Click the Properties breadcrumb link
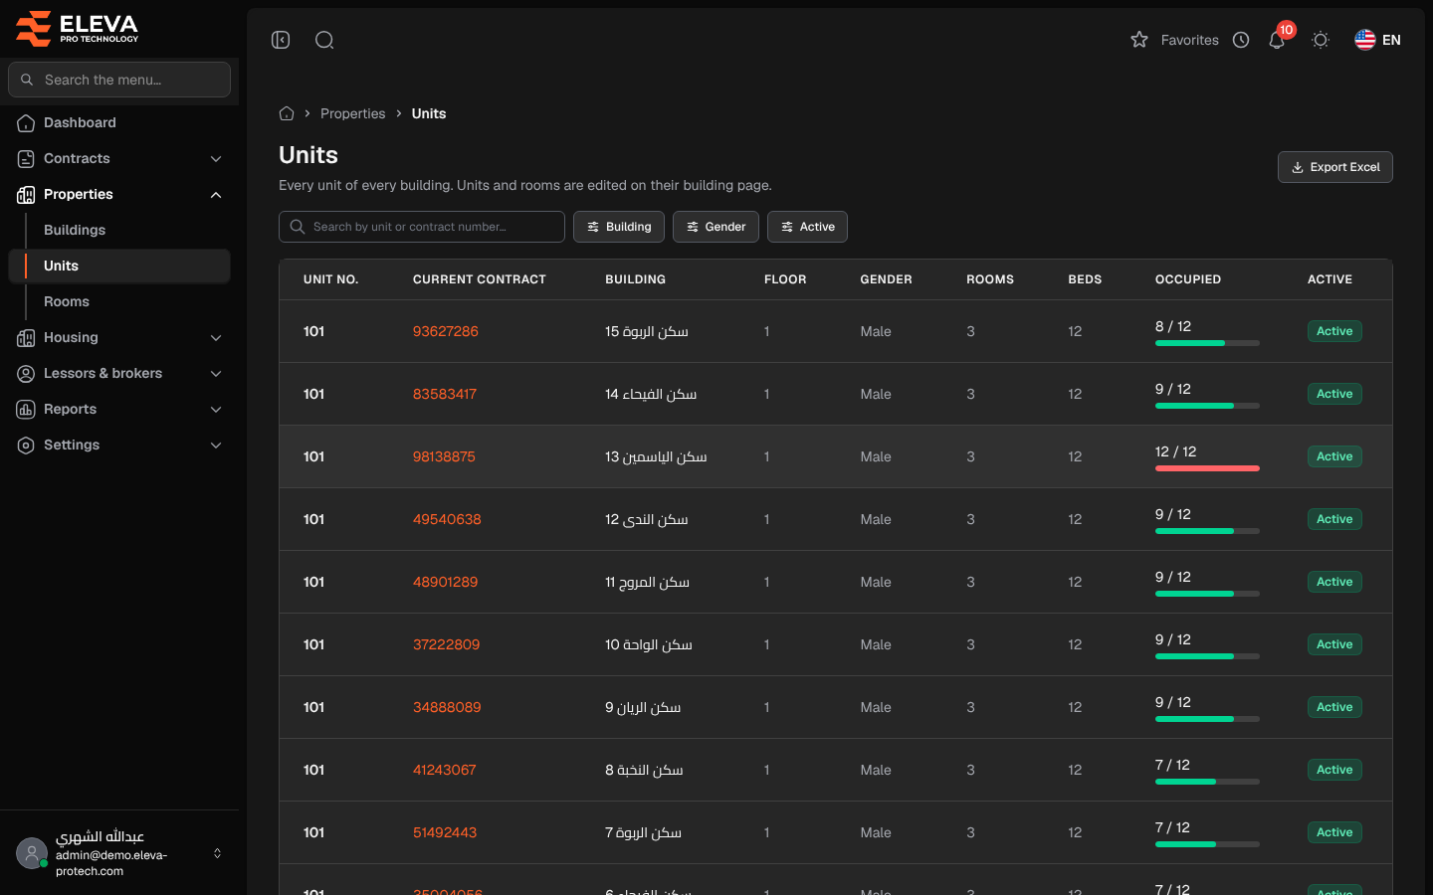 (x=352, y=113)
